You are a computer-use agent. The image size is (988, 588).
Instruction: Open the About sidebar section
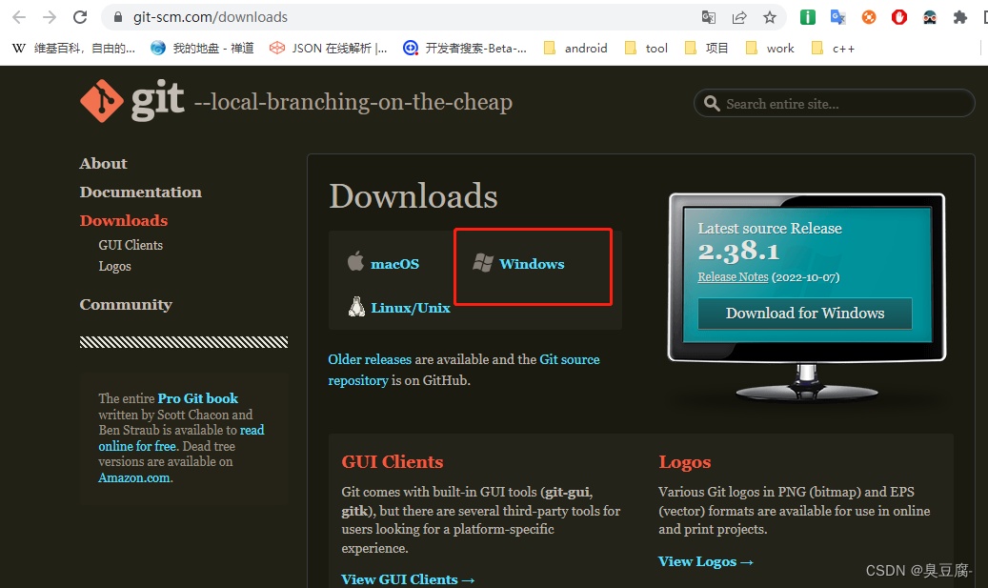103,163
